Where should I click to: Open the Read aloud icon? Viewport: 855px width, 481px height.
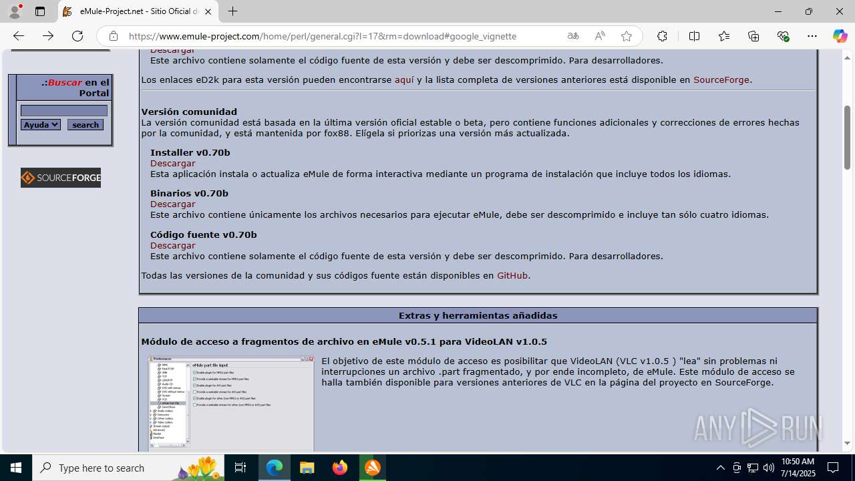point(600,36)
